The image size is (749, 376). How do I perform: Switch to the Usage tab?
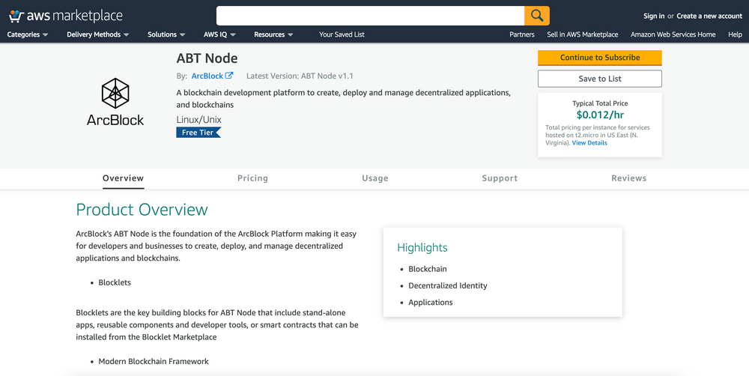coord(375,178)
